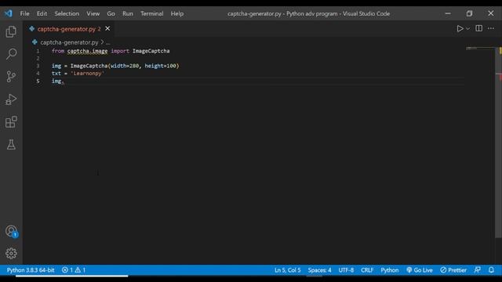Open the View menu
This screenshot has width=502, height=282.
click(x=93, y=13)
